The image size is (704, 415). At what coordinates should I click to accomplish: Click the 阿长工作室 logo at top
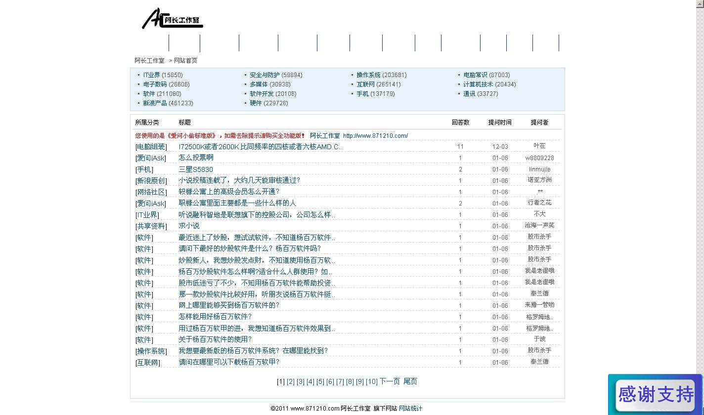pyautogui.click(x=173, y=19)
